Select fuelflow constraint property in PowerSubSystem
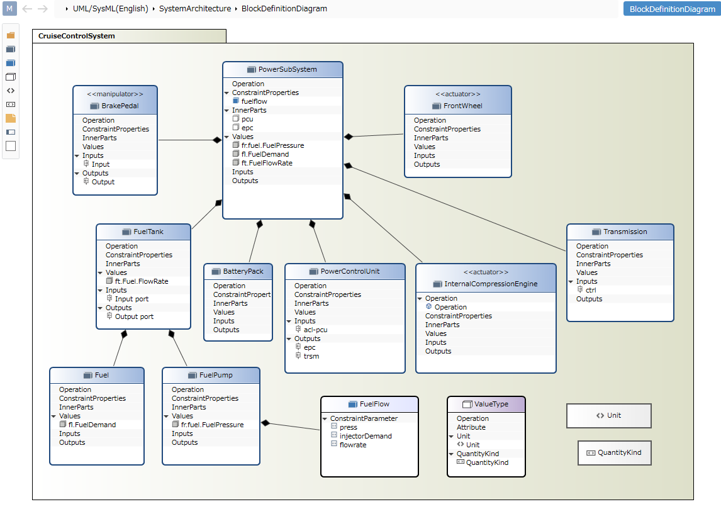This screenshot has width=721, height=514. (x=254, y=102)
